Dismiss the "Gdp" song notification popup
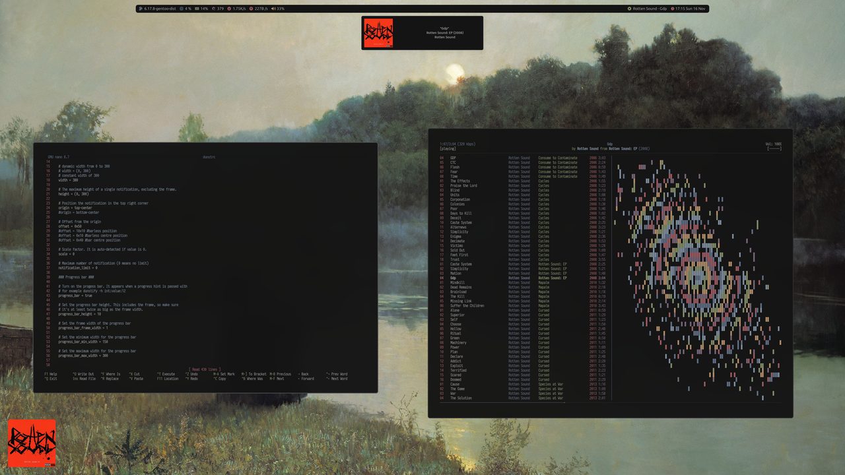 tap(422, 33)
